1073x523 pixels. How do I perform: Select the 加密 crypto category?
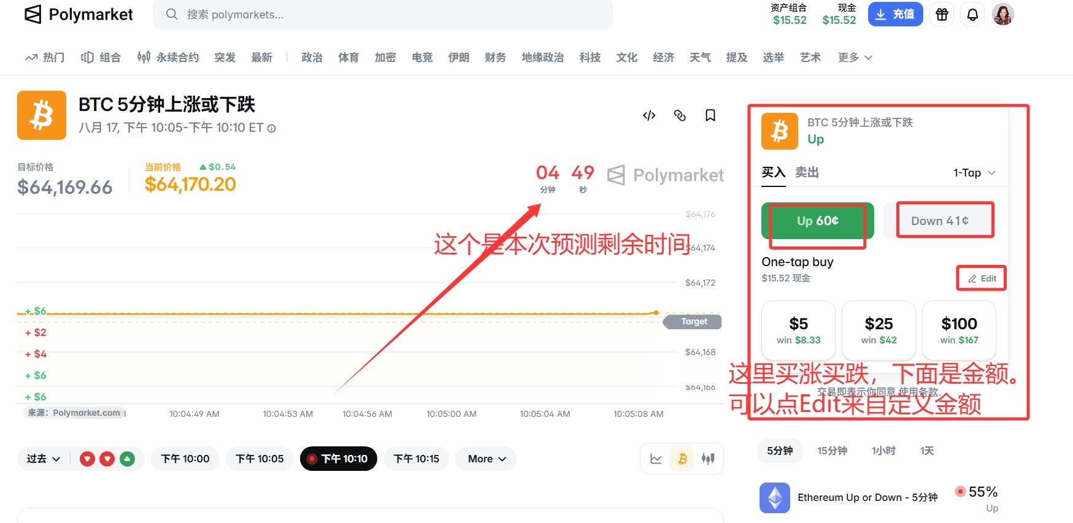click(385, 58)
